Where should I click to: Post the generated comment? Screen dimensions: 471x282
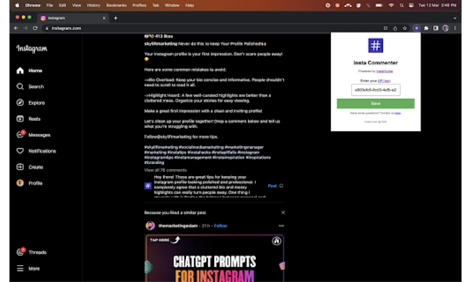[272, 186]
